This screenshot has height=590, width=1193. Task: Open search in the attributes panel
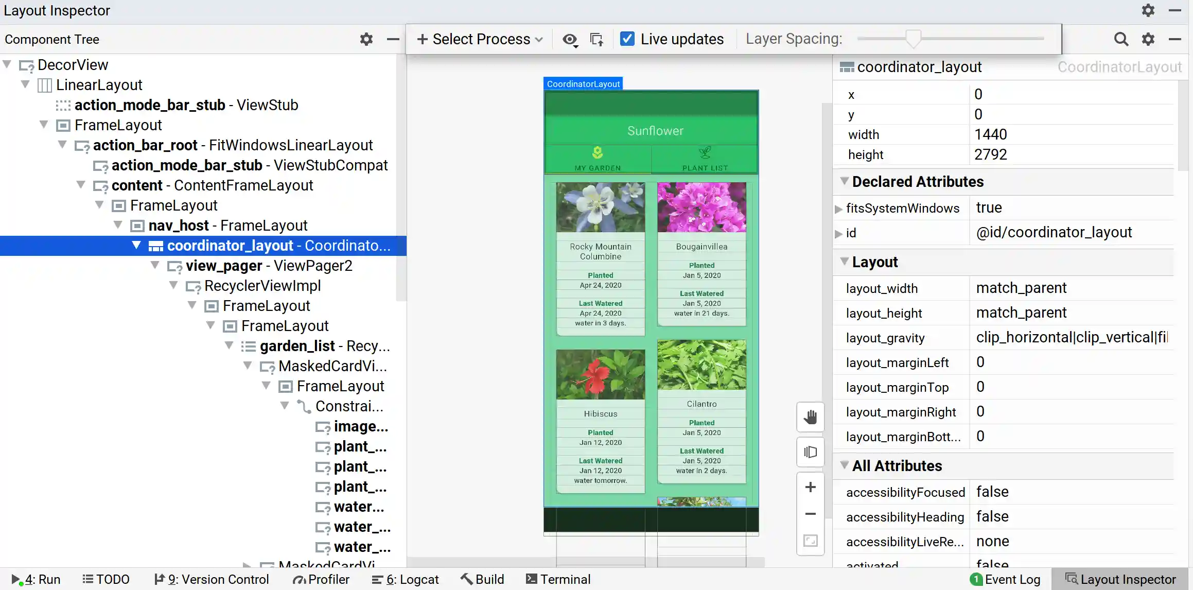tap(1121, 39)
